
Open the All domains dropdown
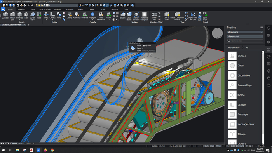(245, 32)
